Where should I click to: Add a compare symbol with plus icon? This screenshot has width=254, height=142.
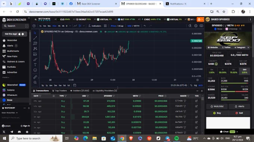pos(34,26)
